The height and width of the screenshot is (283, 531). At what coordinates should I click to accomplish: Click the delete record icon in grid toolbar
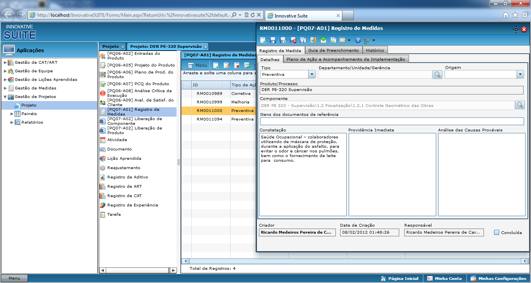coord(236,65)
